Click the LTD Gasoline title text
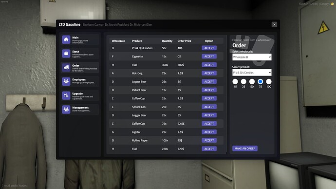This screenshot has height=189, width=336. pyautogui.click(x=70, y=25)
